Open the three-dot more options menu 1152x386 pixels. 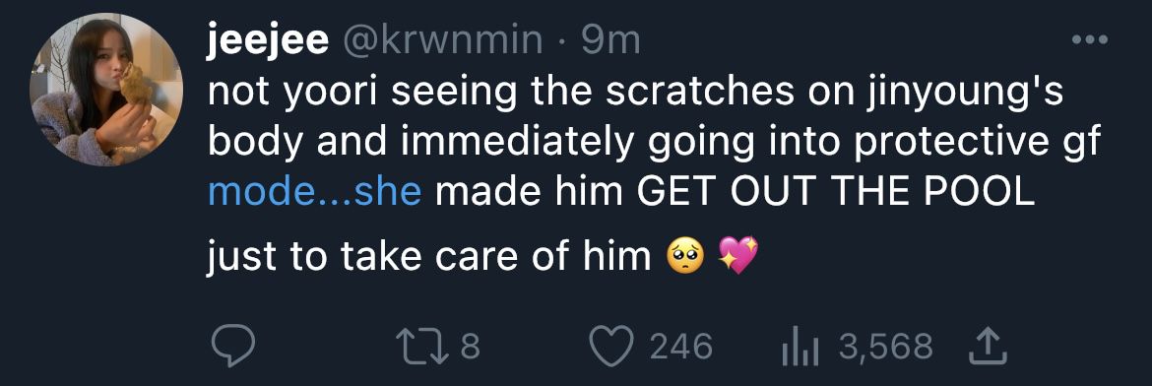(1090, 40)
